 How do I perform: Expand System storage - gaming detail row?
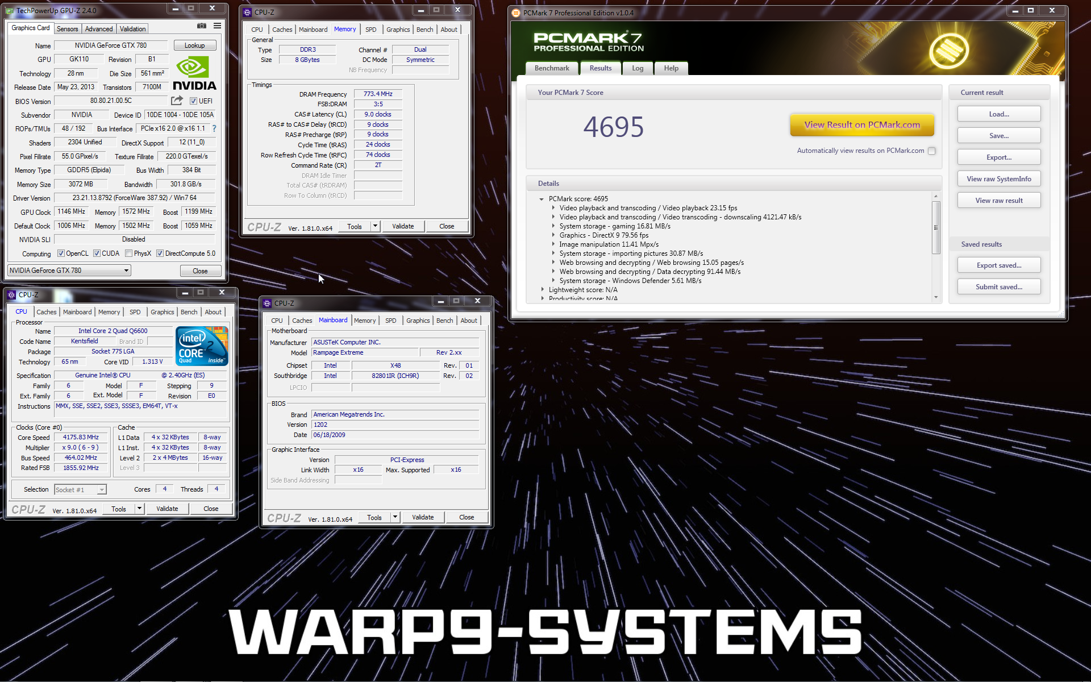(553, 226)
